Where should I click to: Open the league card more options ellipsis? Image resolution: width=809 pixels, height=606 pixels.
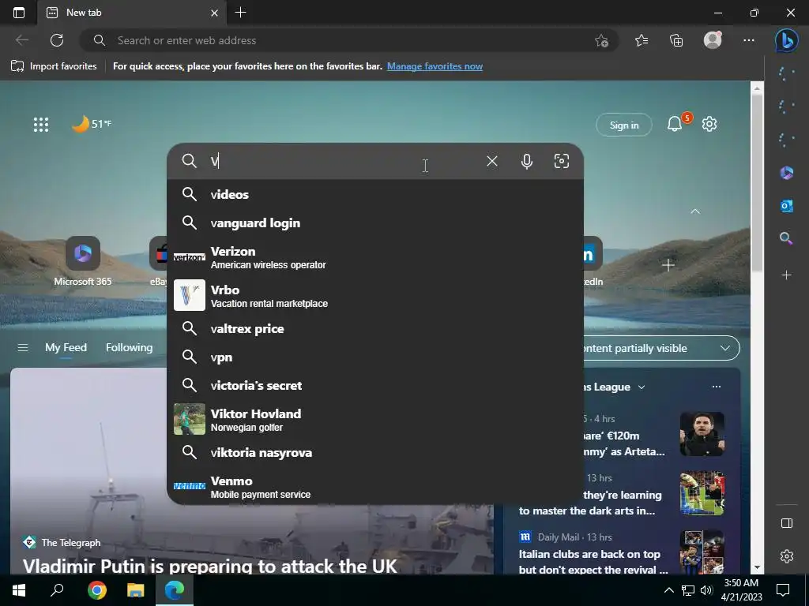716,387
